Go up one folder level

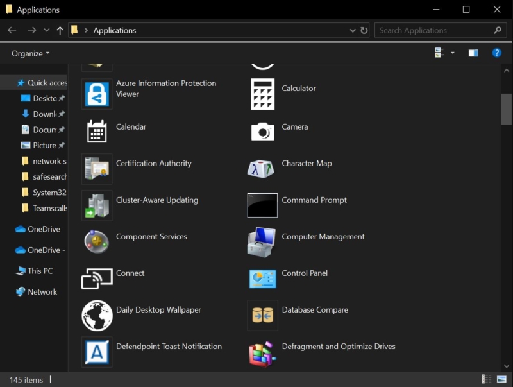(x=60, y=30)
